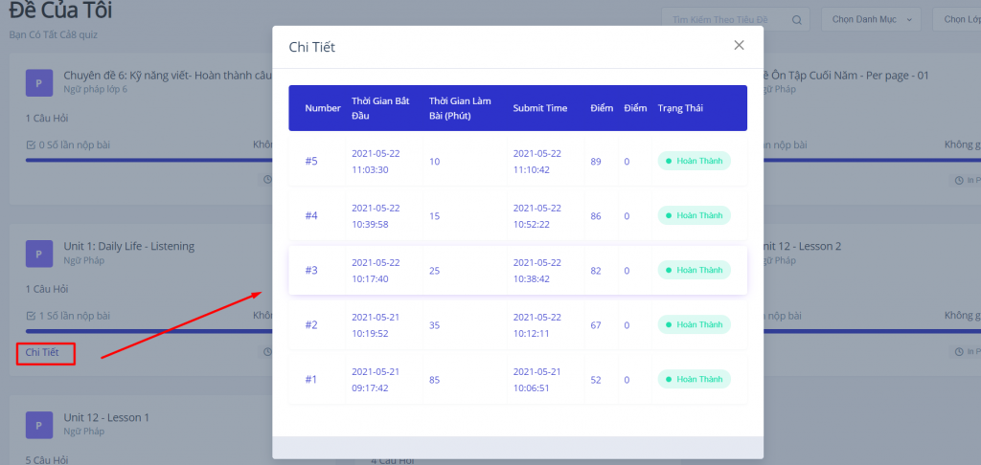Open the Chọn Danh Mục dropdown
Screen dimensions: 981x465
coord(871,19)
